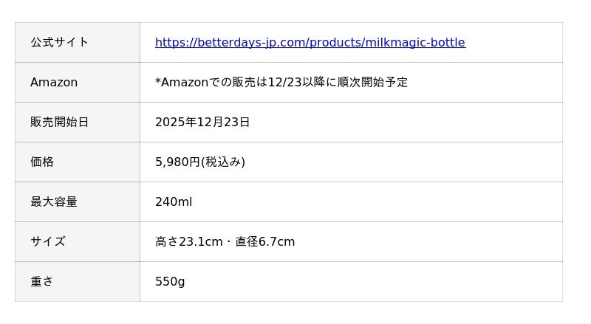
Task: Click the 2025年12月23日 date value
Action: [202, 123]
